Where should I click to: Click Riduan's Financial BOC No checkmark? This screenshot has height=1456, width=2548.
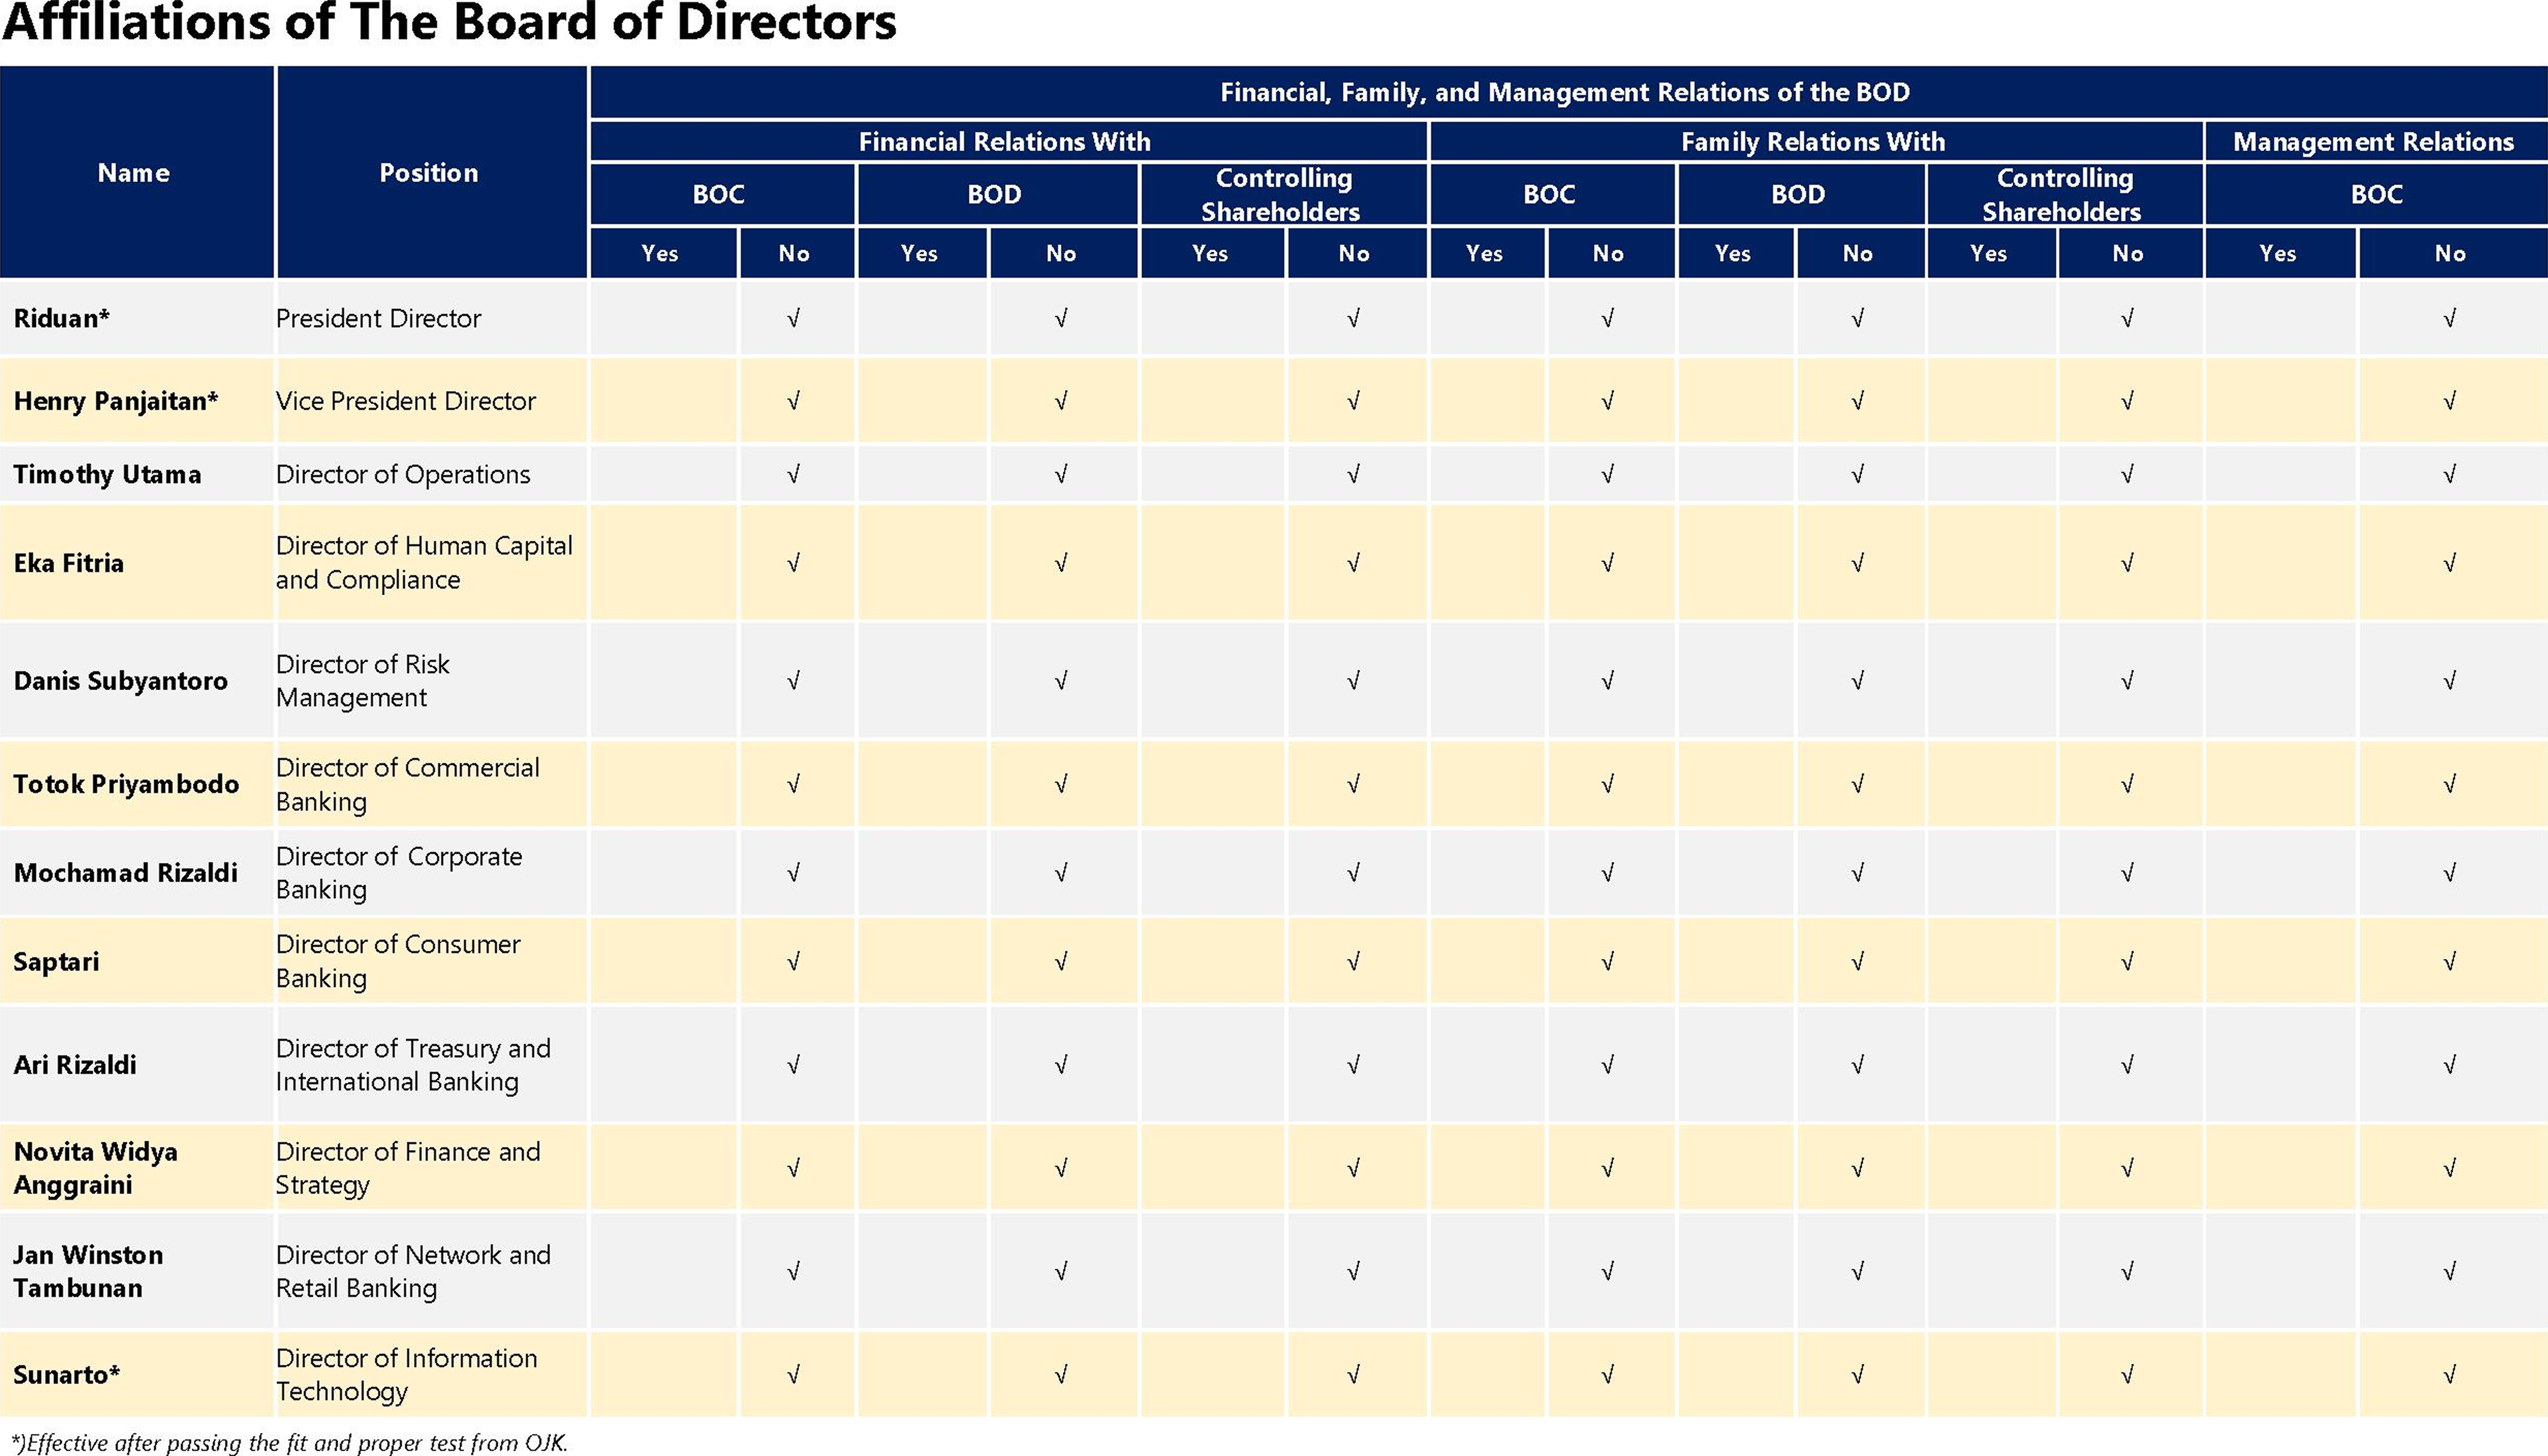click(x=794, y=319)
